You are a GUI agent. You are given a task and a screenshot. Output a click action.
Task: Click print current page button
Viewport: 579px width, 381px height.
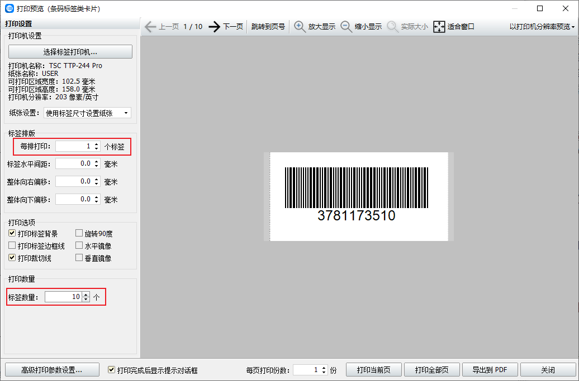(x=374, y=370)
